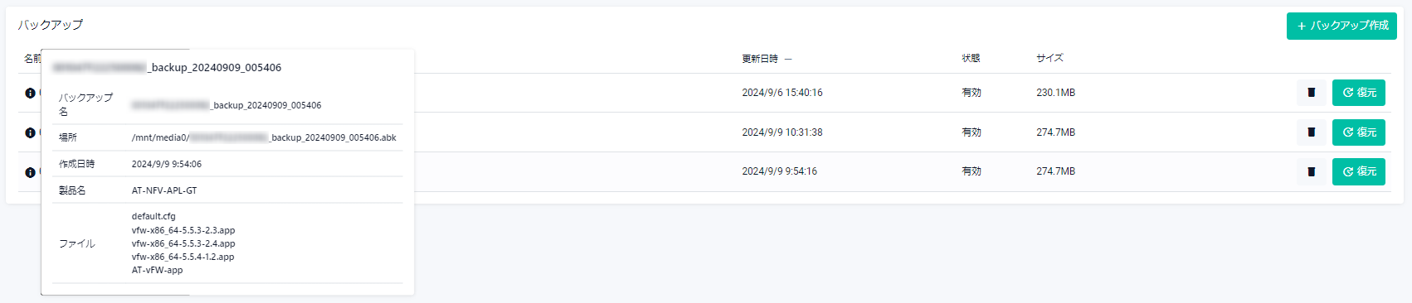The height and width of the screenshot is (303, 1412).
Task: Delete the 230.1MB backup with trash icon
Action: click(x=1312, y=93)
